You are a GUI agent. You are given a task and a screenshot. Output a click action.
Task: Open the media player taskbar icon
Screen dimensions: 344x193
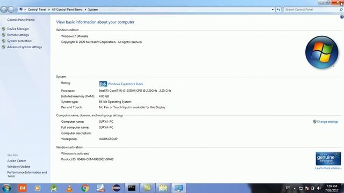click(37, 188)
